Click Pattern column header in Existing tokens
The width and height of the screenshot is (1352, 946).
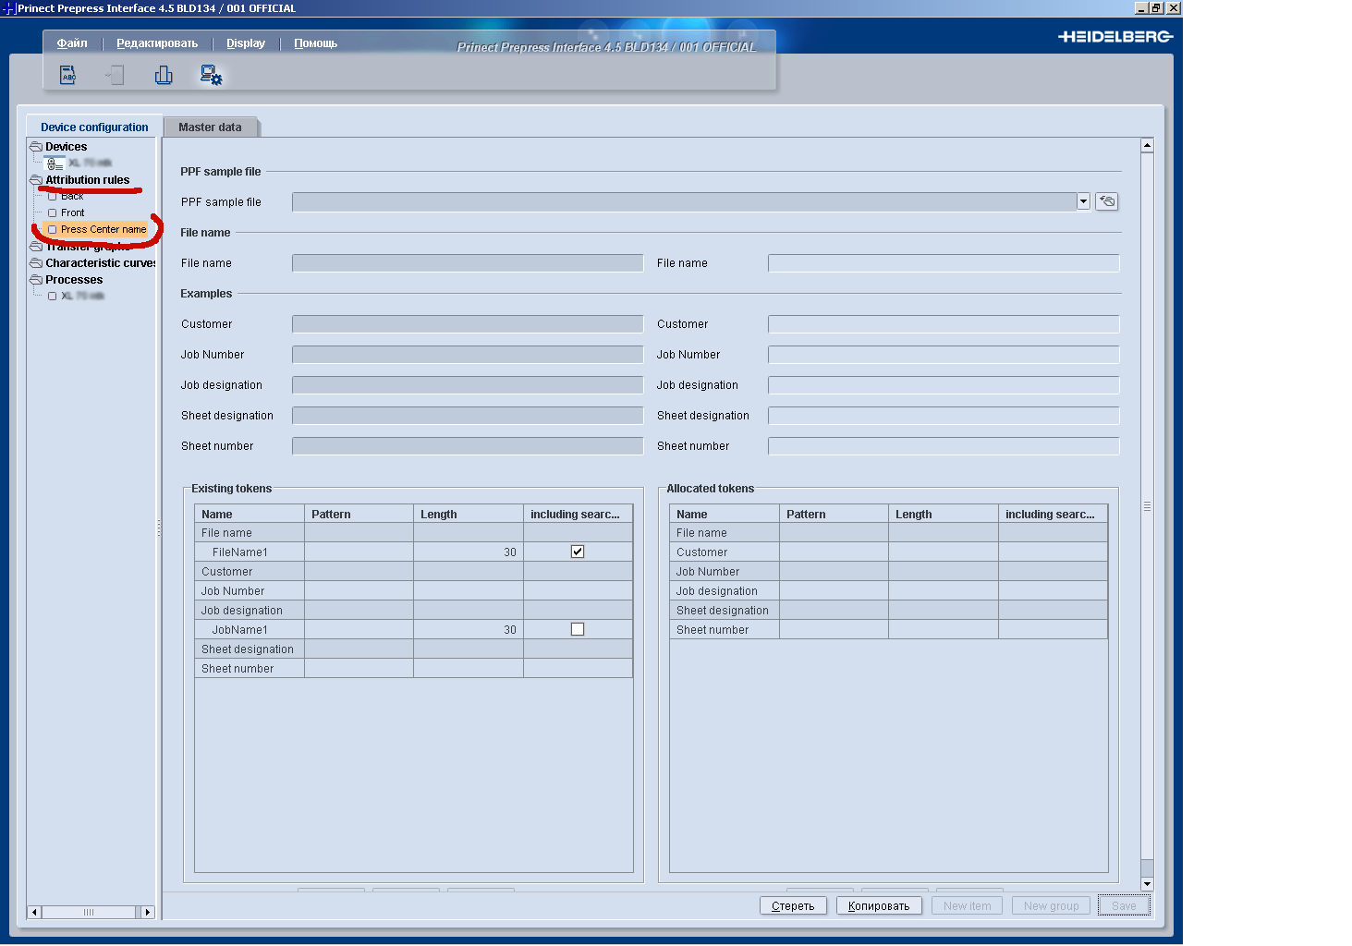[x=359, y=514]
